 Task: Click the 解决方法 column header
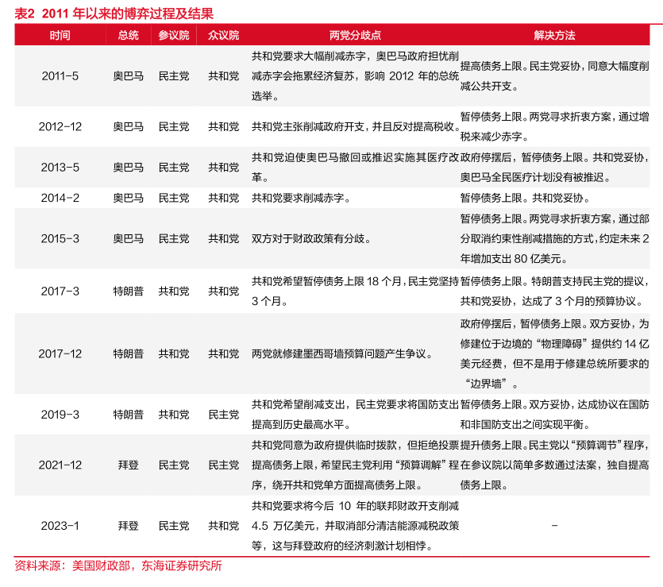point(554,36)
